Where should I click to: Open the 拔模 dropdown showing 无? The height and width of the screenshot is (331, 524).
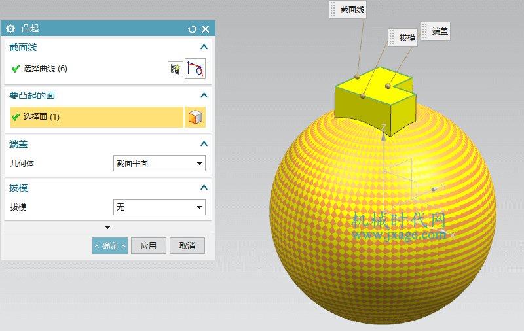point(159,207)
